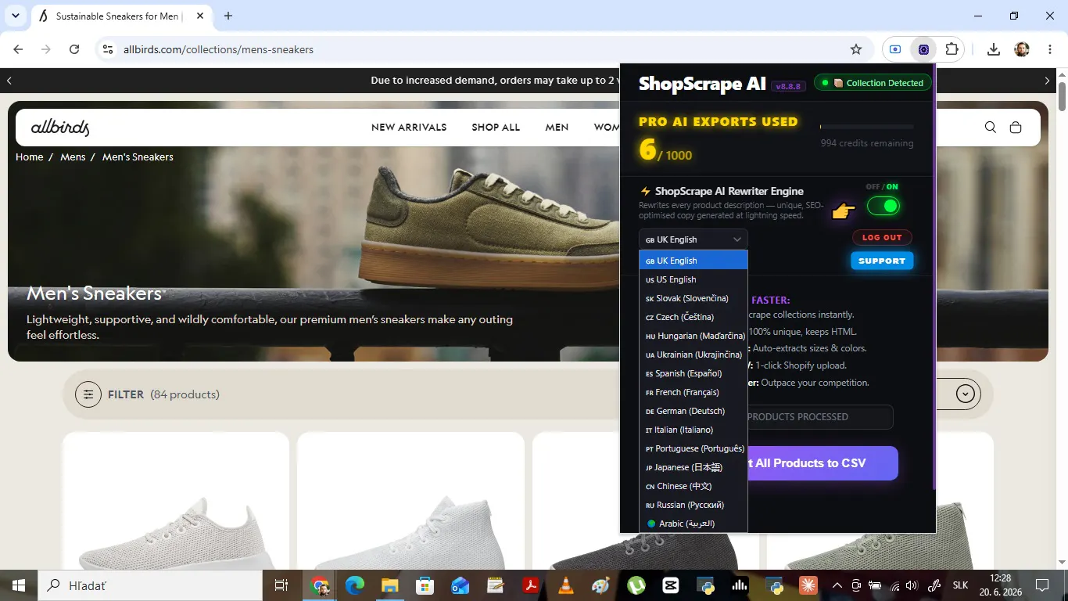Screen dimensions: 1068x601
Task: Pick Portuguese (Português) from the list
Action: pos(693,448)
